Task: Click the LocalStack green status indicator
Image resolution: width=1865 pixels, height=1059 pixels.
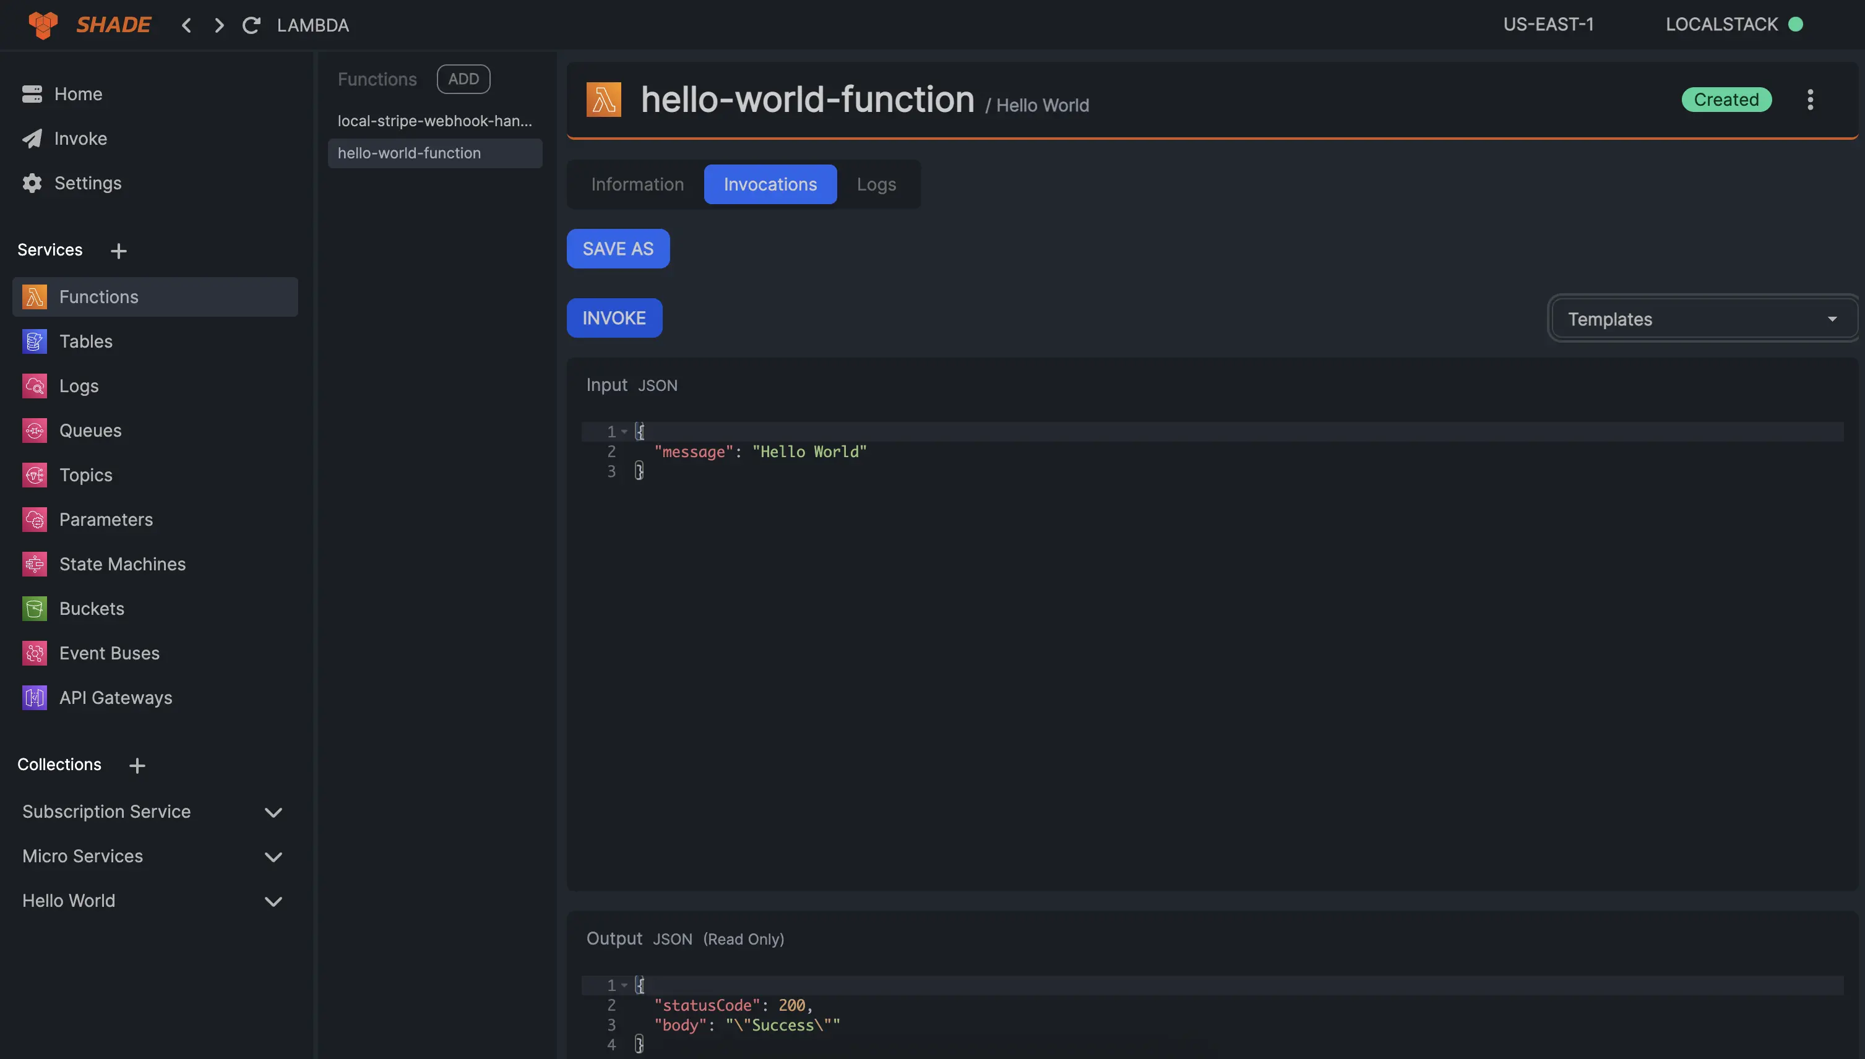Action: [x=1795, y=24]
